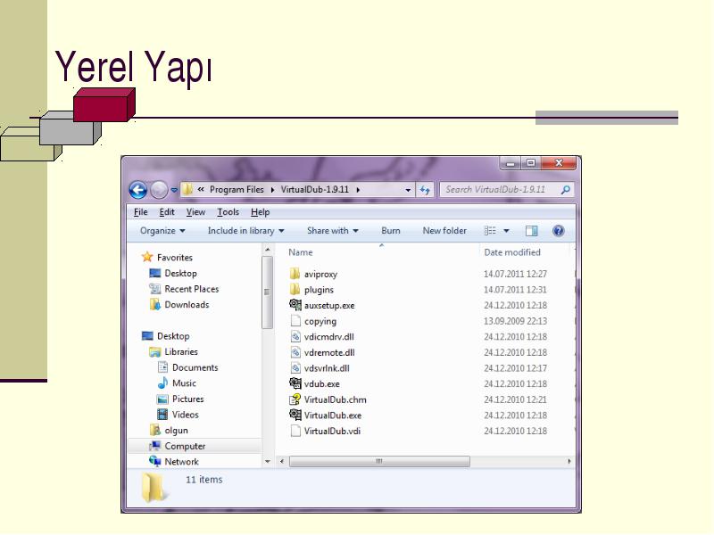714x535 pixels.
Task: Toggle the preview pane icon
Action: pyautogui.click(x=531, y=231)
